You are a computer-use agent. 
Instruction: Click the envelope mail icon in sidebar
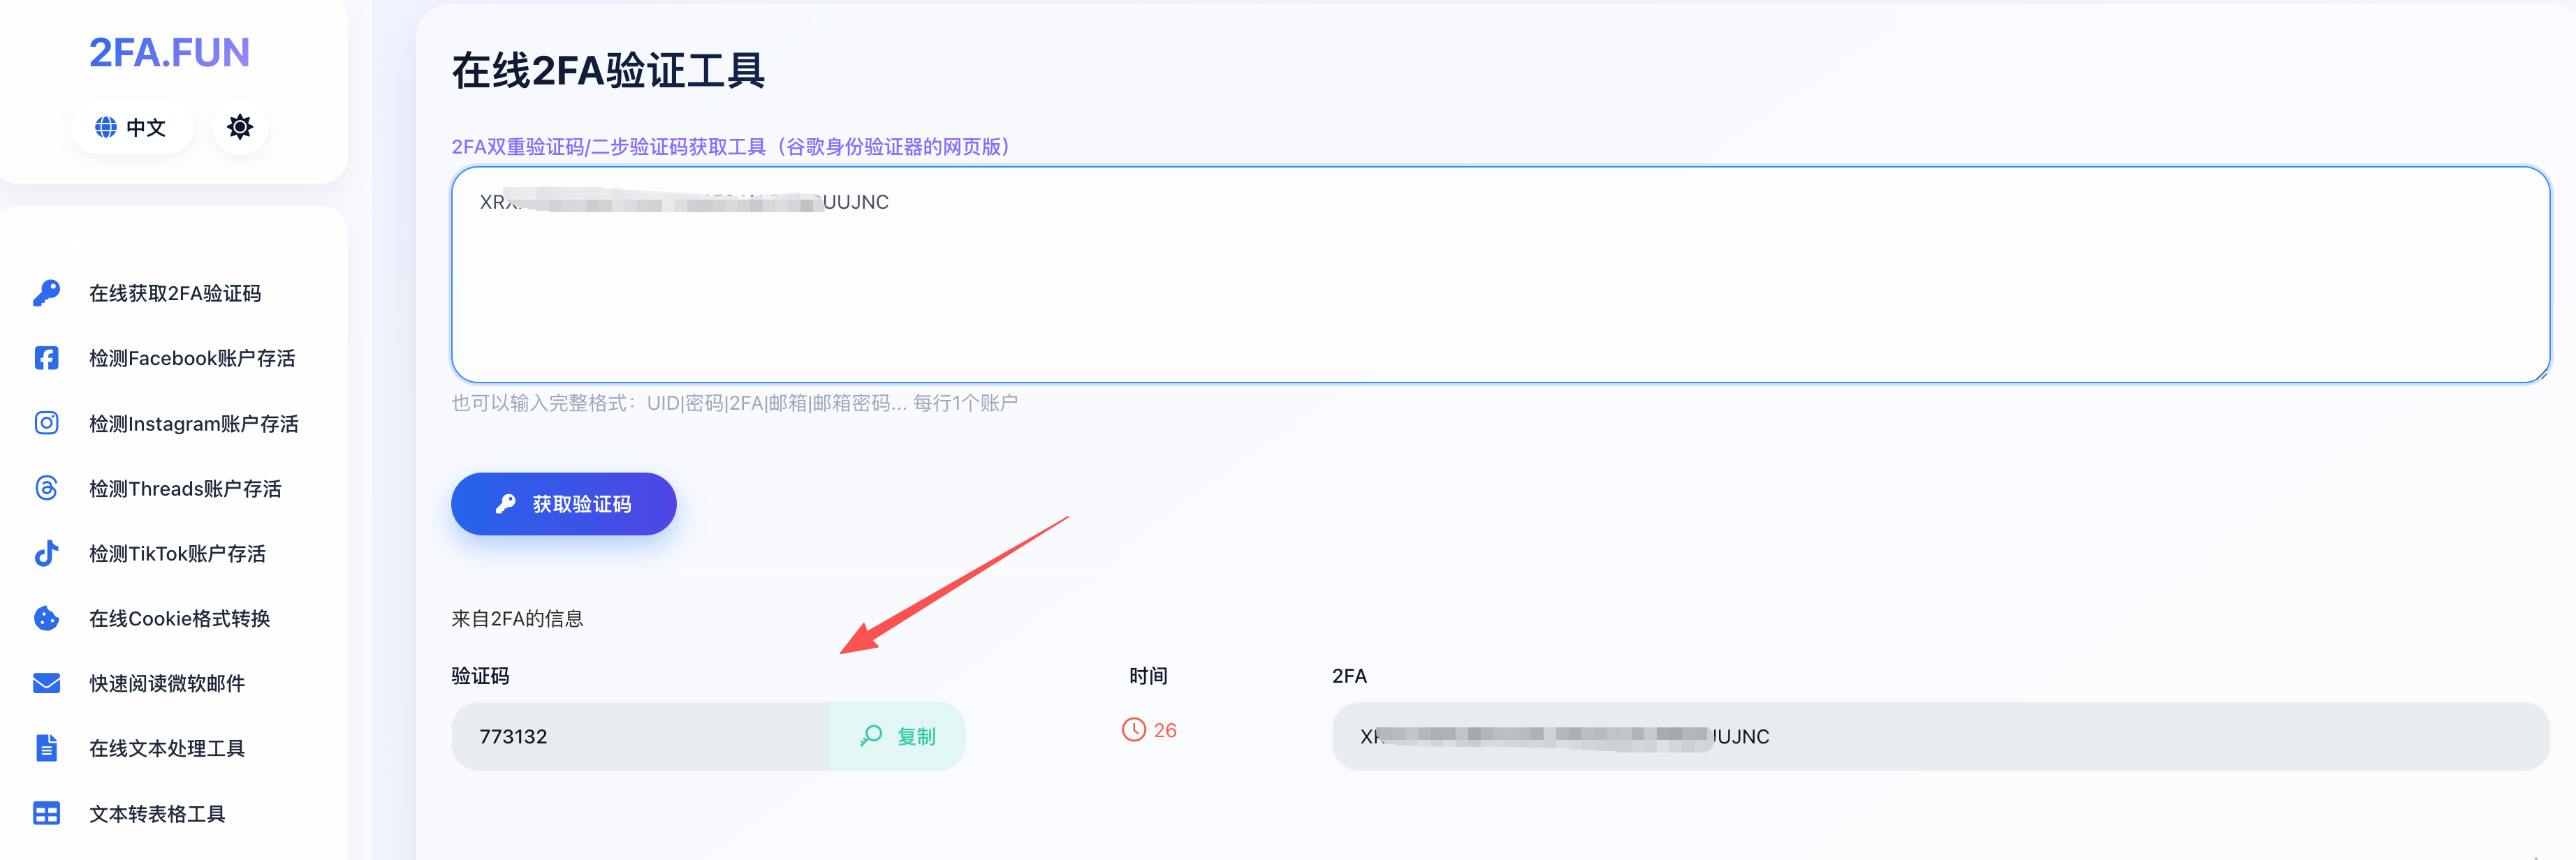point(47,683)
